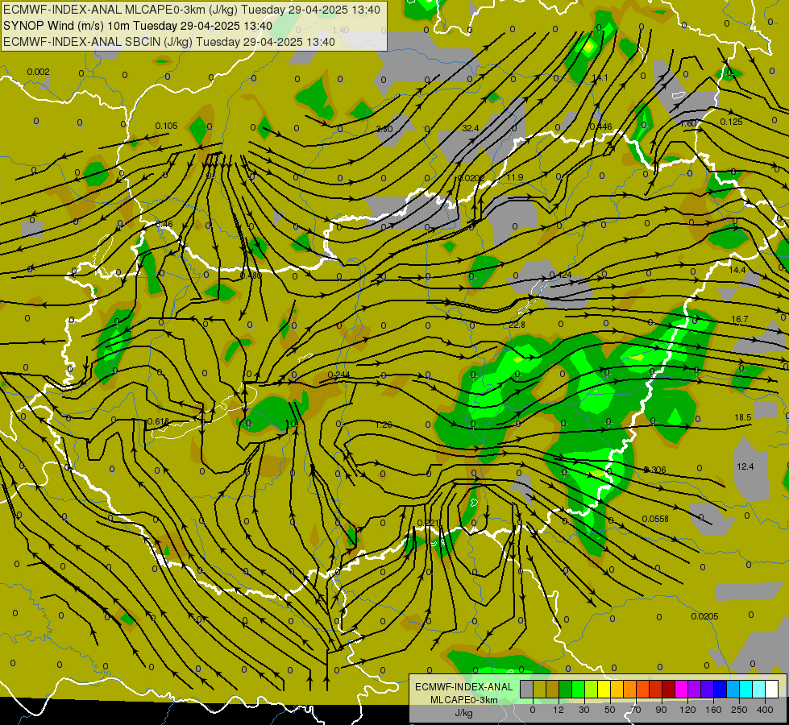Click the MLCAPE0-3km title line
The height and width of the screenshot is (725, 789).
point(192,10)
